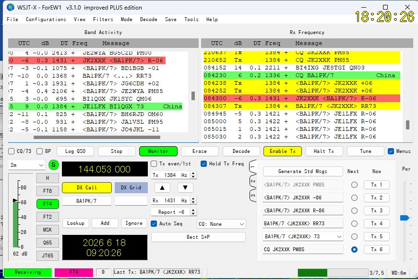Open the Decode menu
Image resolution: width=418 pixels, height=279 pixels.
148,19
